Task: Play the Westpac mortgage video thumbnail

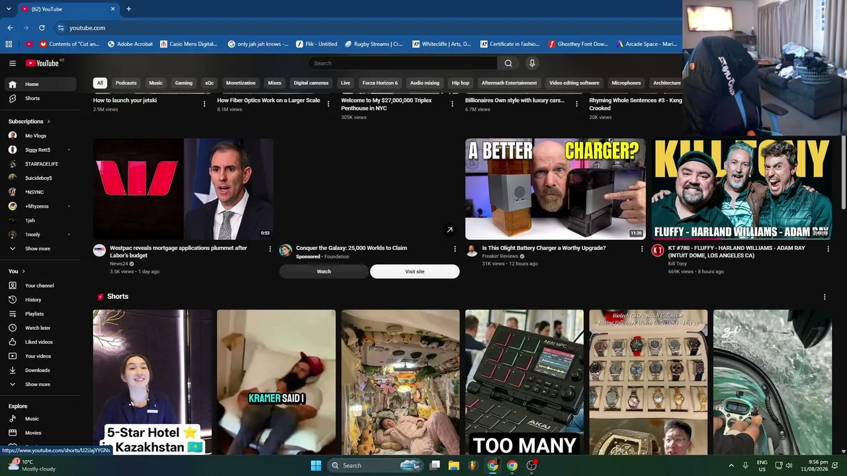Action: click(183, 189)
